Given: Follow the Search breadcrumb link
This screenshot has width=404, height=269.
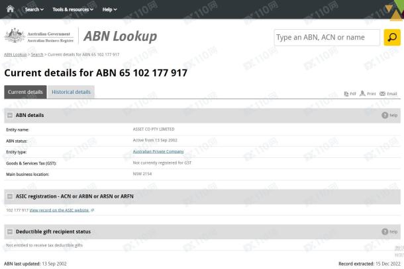Looking at the screenshot, I should point(37,54).
